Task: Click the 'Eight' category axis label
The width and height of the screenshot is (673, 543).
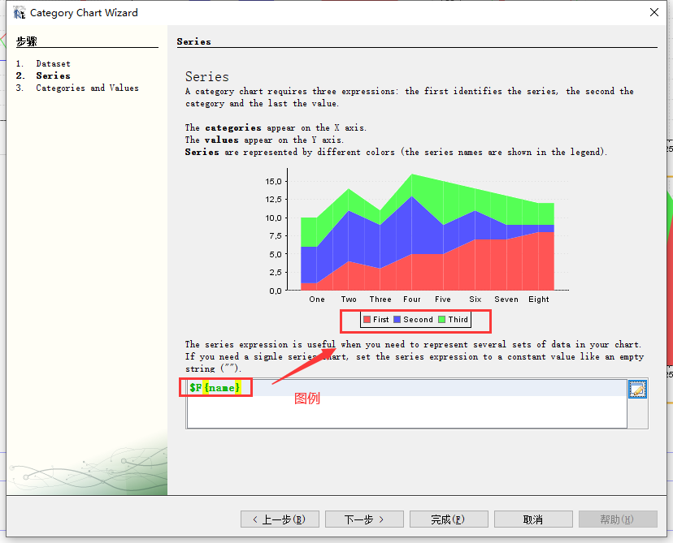Action: click(539, 300)
